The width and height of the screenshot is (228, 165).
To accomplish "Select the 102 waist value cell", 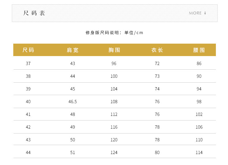I will (199, 114).
